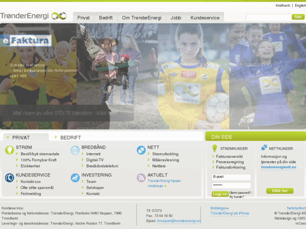Image resolution: width=306 pixels, height=229 pixels.
Task: Click the DIN SIDE header bar
Action: [x=255, y=137]
